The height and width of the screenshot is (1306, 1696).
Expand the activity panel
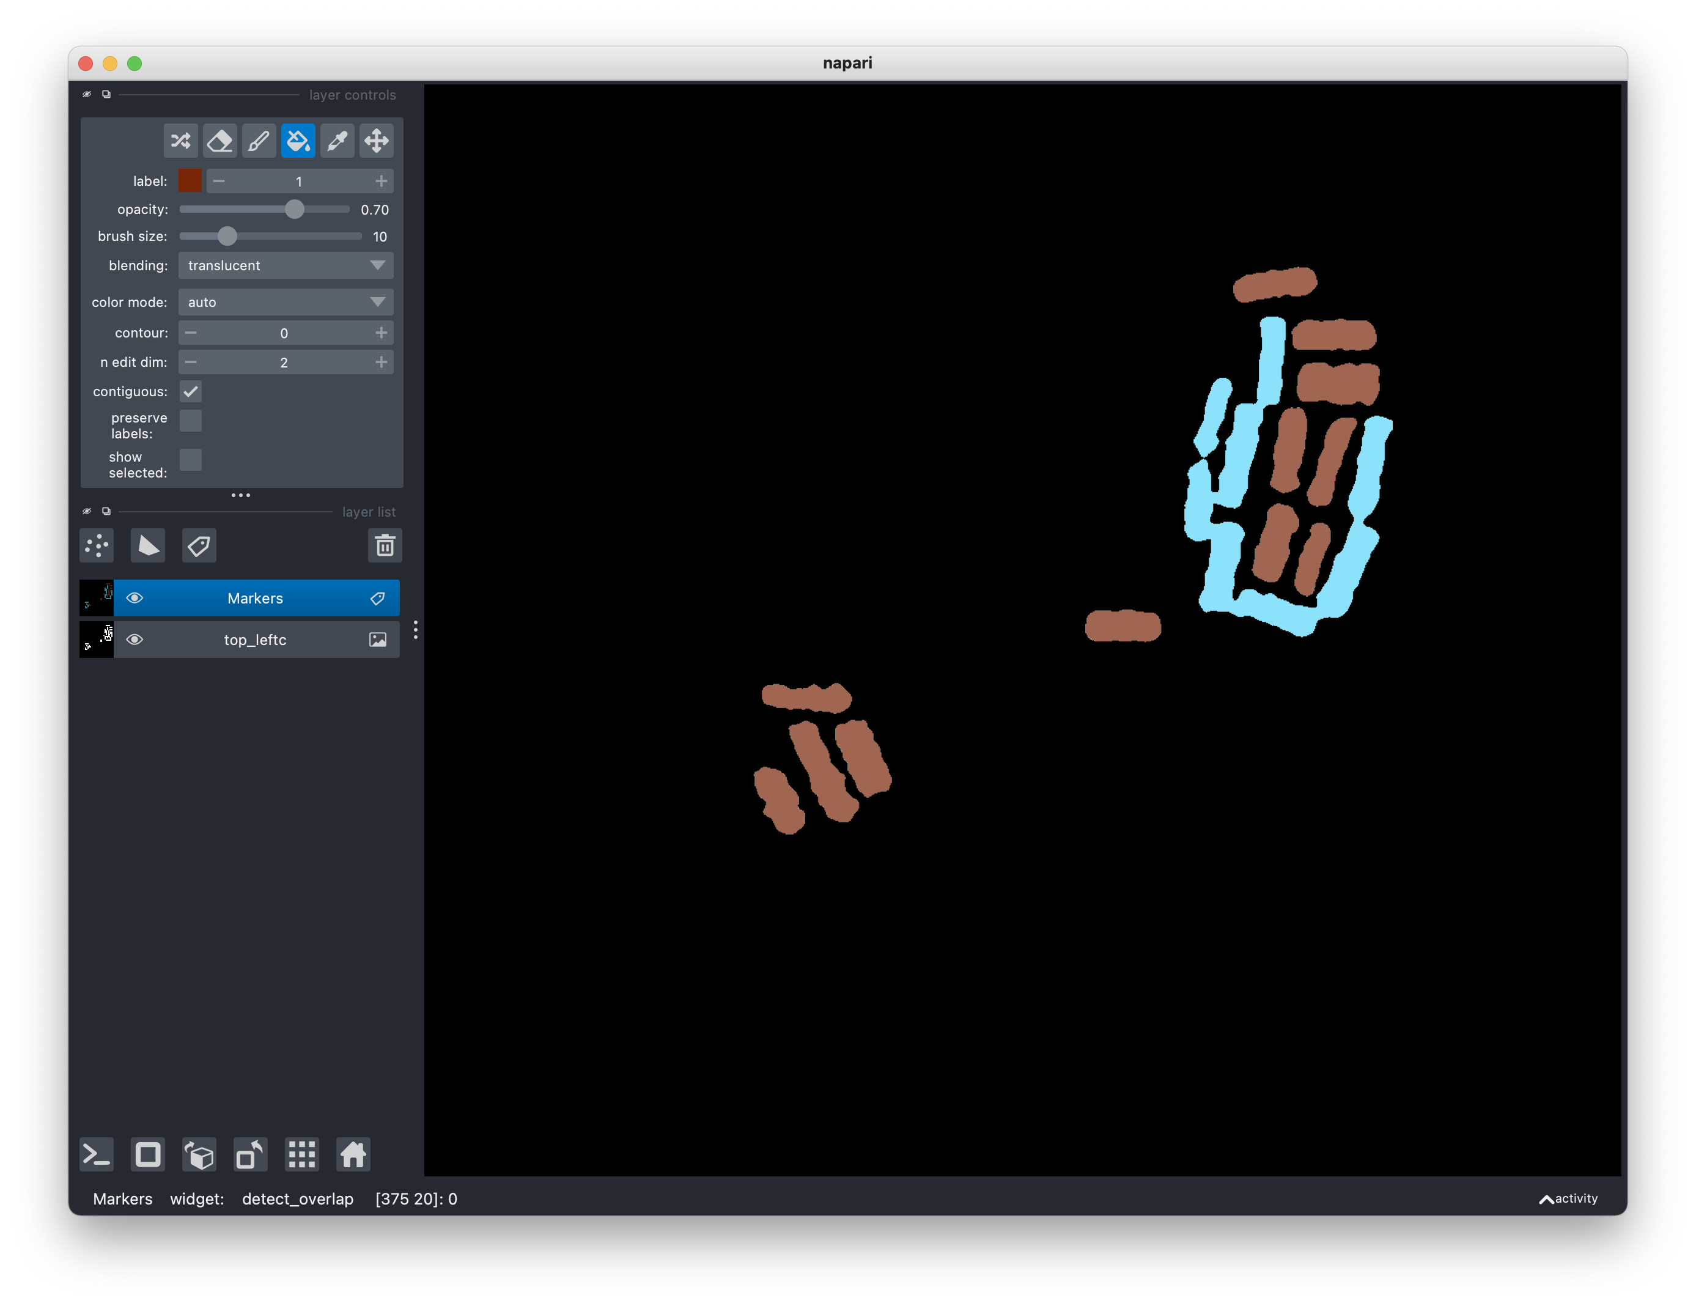(x=1568, y=1198)
